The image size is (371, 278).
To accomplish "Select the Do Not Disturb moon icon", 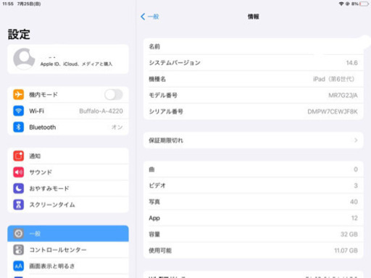I will tap(19, 188).
